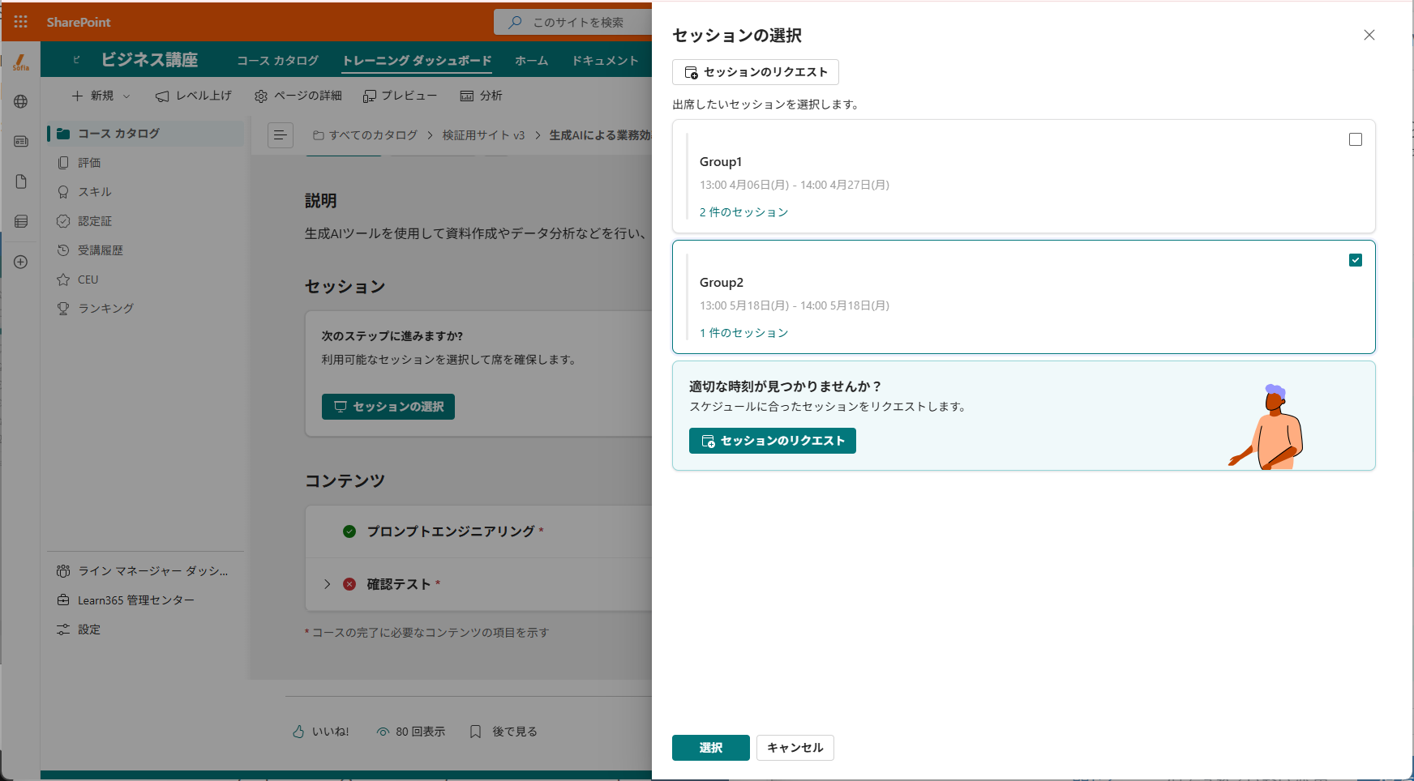Click the person illustration in request card

(x=1266, y=426)
